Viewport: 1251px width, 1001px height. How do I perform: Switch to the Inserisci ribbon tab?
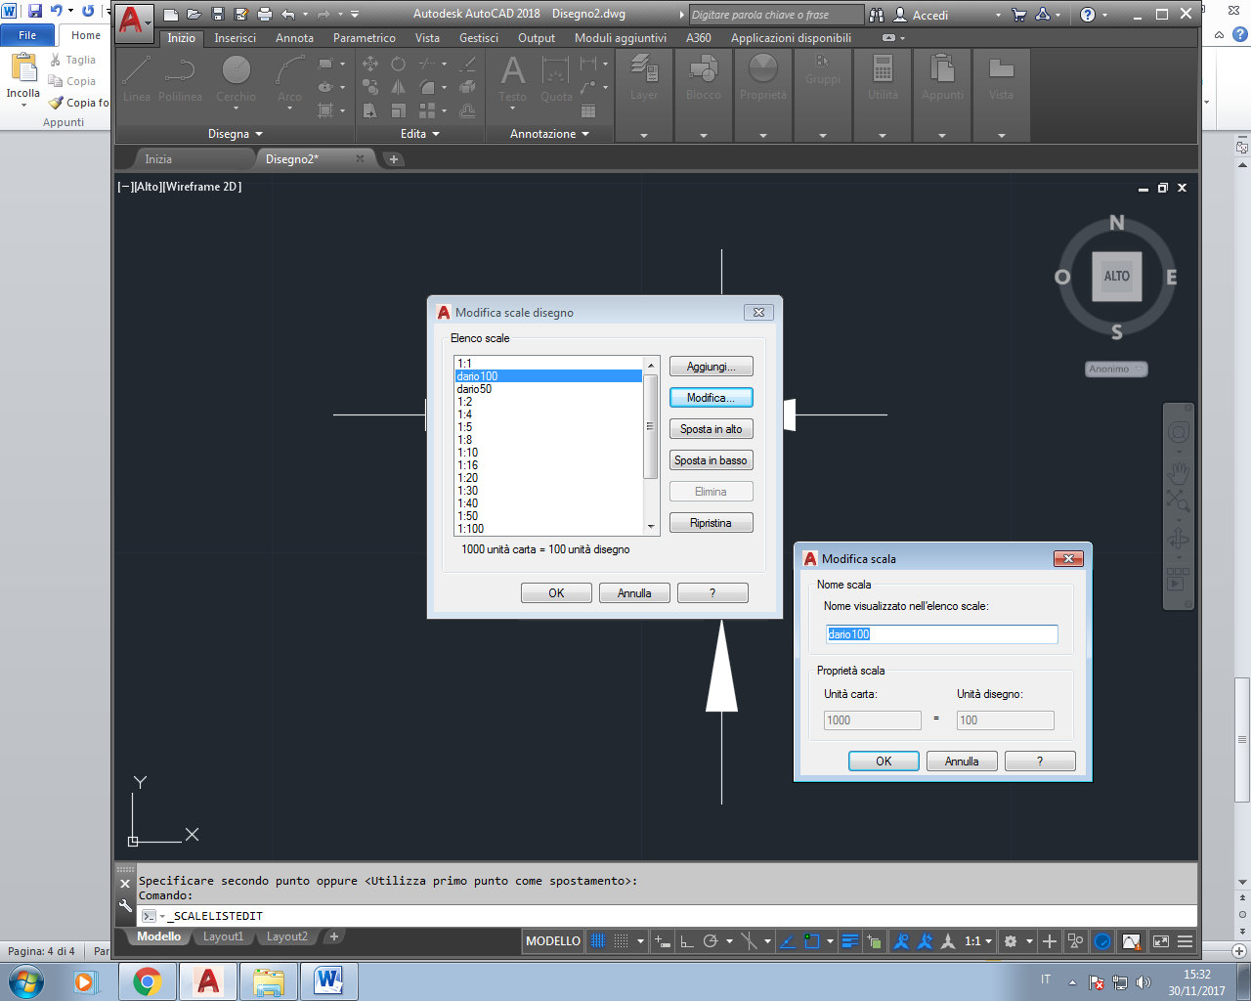click(236, 38)
